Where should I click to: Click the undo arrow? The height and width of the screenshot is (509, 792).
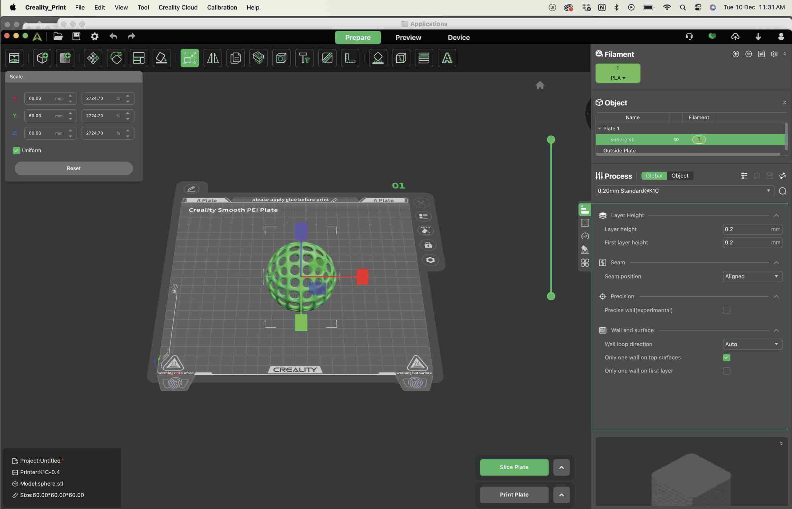[x=114, y=36]
